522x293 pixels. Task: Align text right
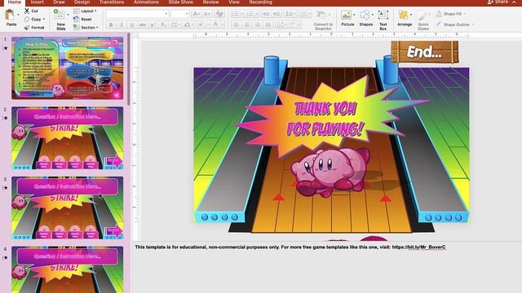[x=258, y=24]
